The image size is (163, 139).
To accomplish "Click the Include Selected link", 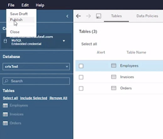I will pos(34,98).
